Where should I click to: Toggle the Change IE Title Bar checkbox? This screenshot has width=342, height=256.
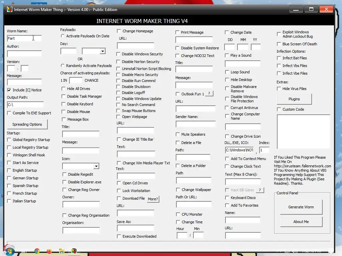(119, 139)
